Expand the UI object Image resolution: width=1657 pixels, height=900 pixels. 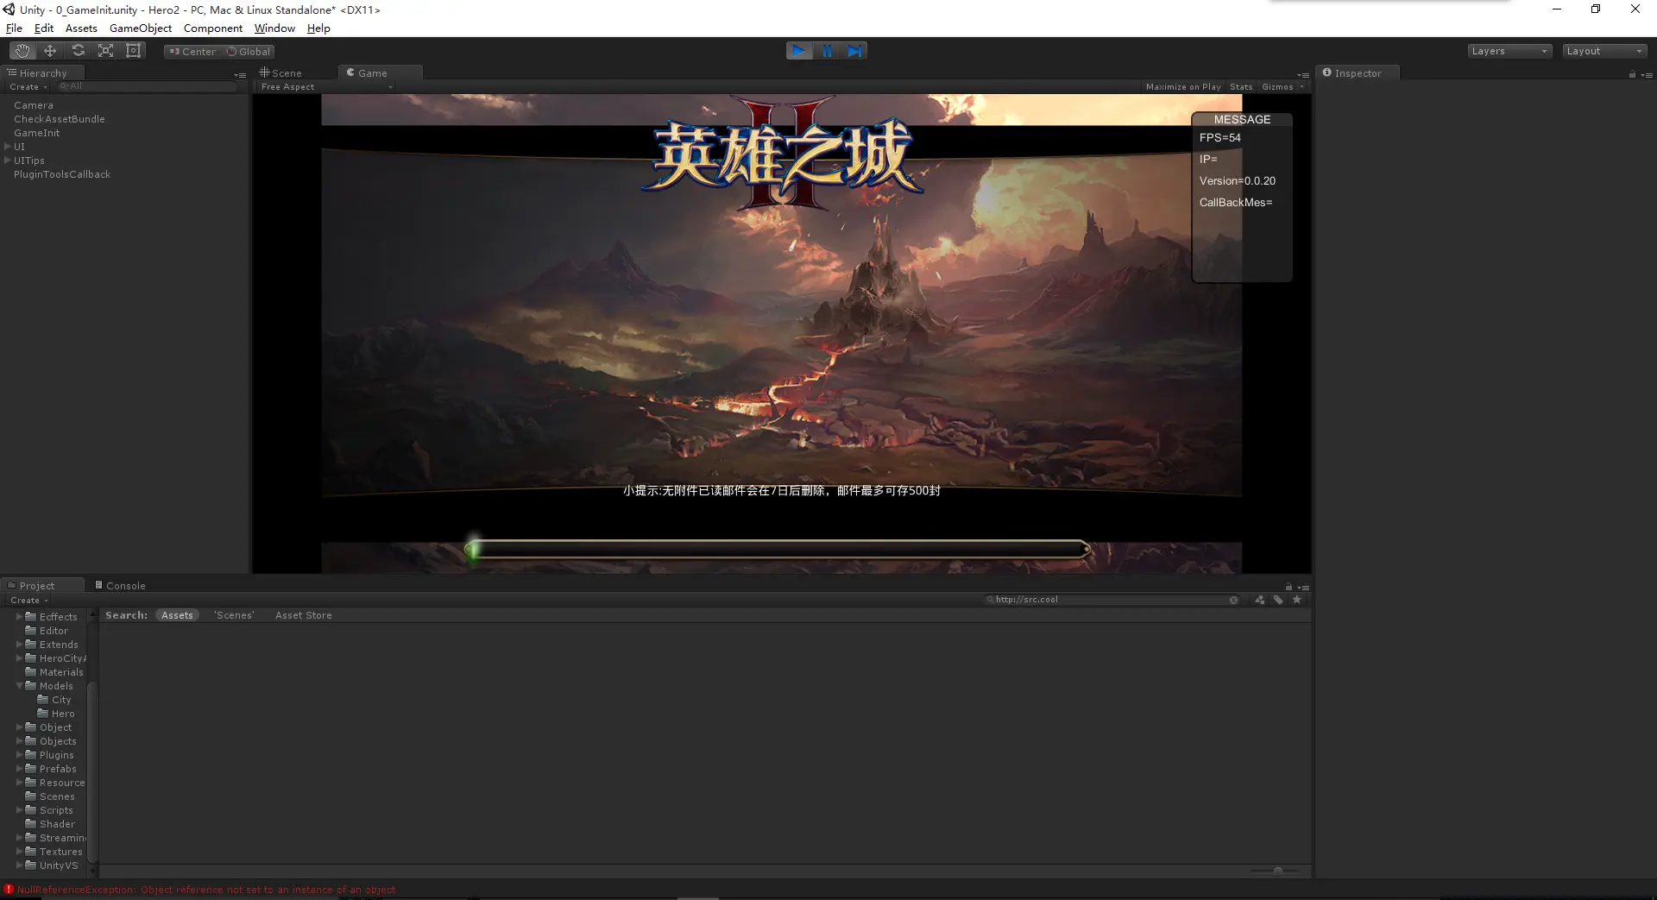pyautogui.click(x=8, y=147)
